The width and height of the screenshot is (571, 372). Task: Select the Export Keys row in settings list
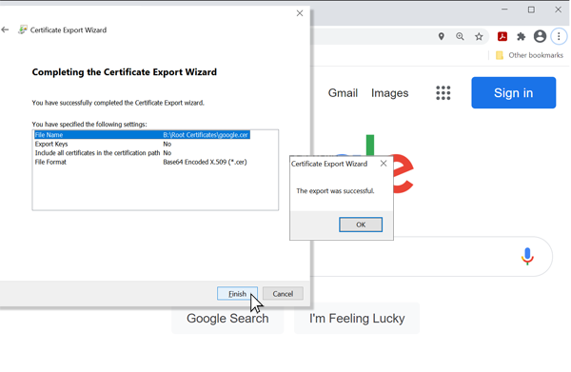tap(142, 145)
